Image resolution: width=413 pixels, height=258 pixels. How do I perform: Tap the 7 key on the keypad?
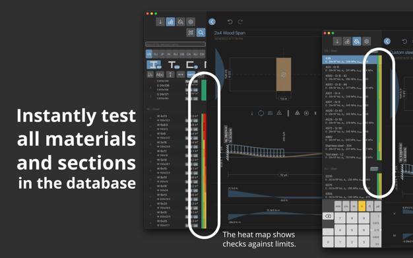340,218
